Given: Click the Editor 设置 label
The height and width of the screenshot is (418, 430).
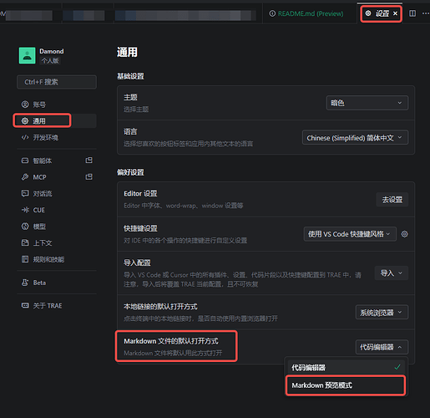Looking at the screenshot, I should click(x=140, y=193).
